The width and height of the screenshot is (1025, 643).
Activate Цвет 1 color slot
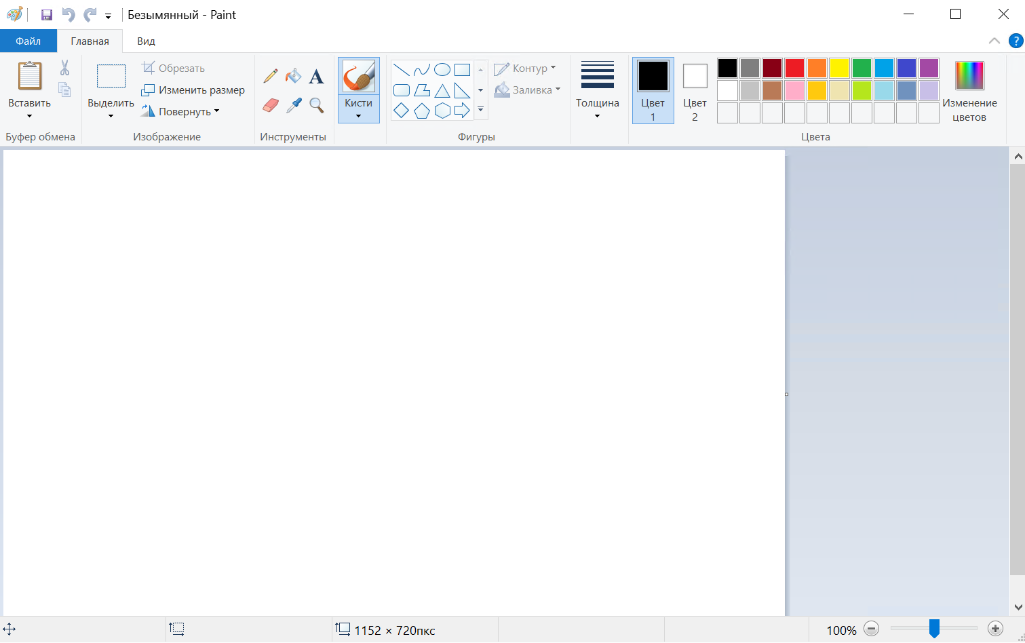tap(653, 90)
